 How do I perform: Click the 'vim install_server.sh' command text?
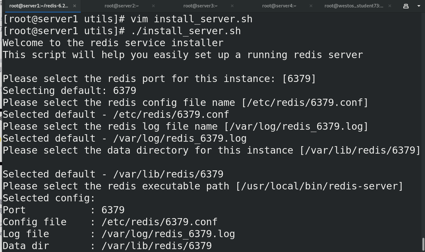[192, 19]
